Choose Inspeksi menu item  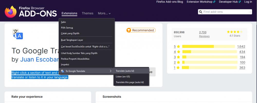(87, 65)
